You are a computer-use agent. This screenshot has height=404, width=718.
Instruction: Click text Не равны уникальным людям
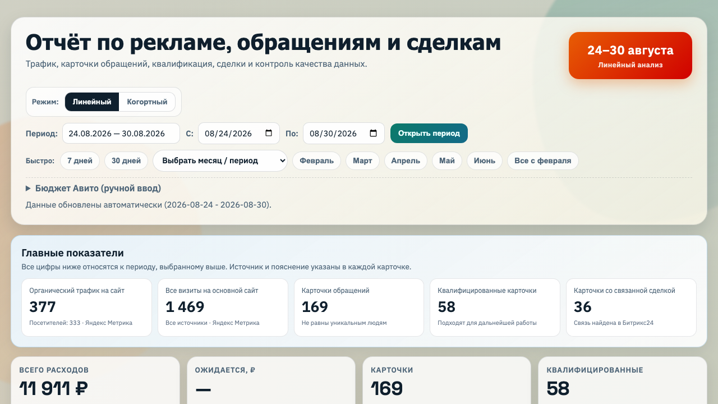(x=344, y=323)
